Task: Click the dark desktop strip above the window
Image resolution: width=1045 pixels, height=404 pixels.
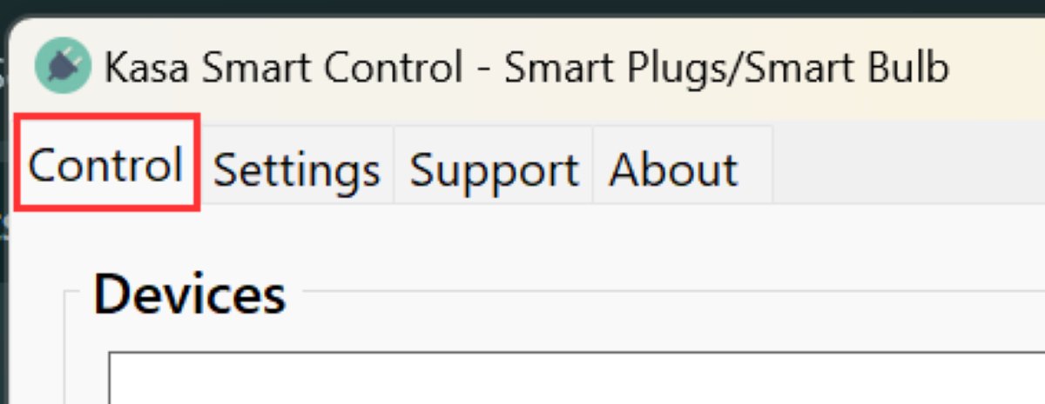Action: click(522, 7)
